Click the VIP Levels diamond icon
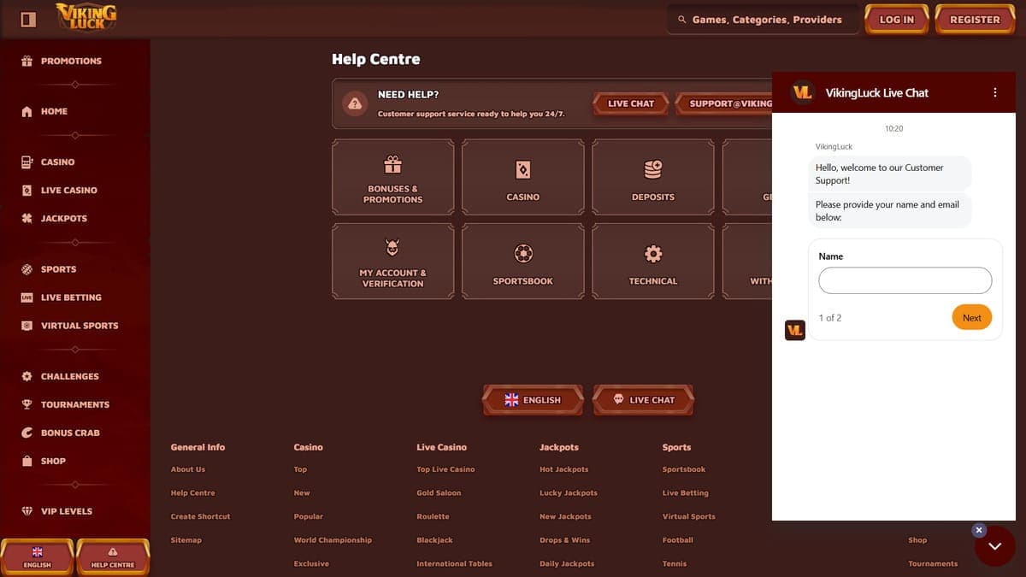The image size is (1026, 577). [x=27, y=511]
